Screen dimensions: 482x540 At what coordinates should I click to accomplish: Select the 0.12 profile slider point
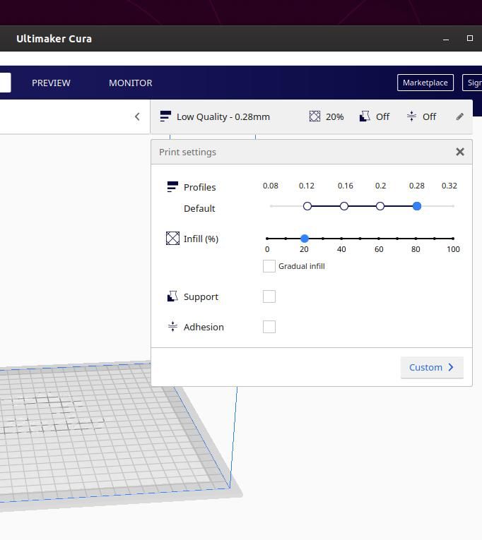[307, 206]
